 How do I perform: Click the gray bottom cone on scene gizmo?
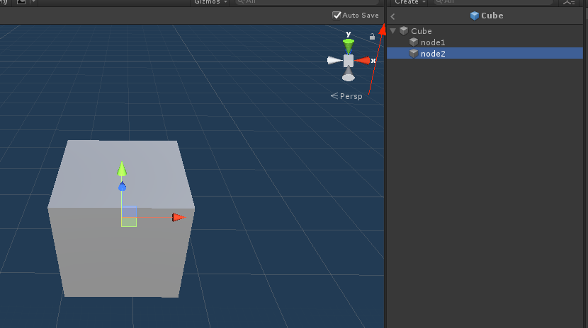[x=348, y=75]
